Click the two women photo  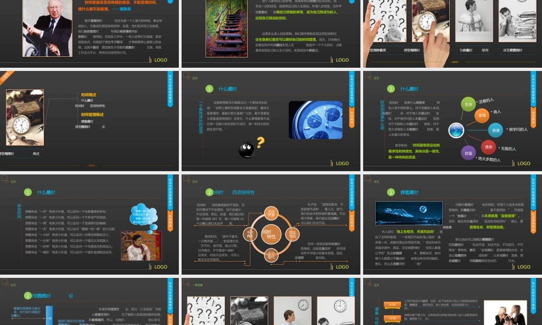pos(505,313)
